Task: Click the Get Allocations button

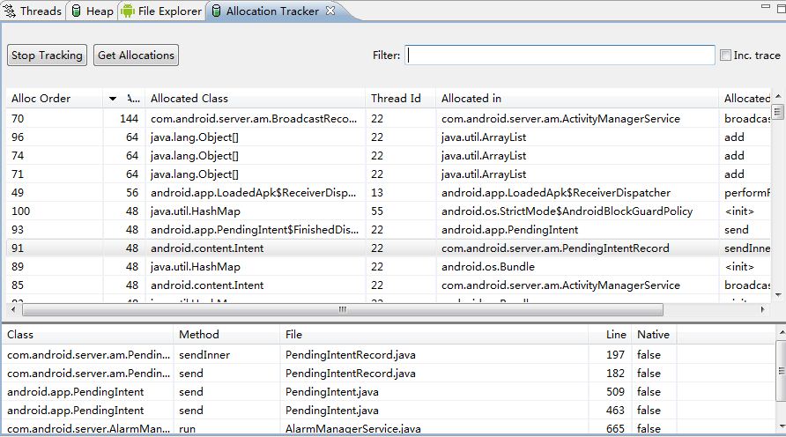Action: (136, 56)
